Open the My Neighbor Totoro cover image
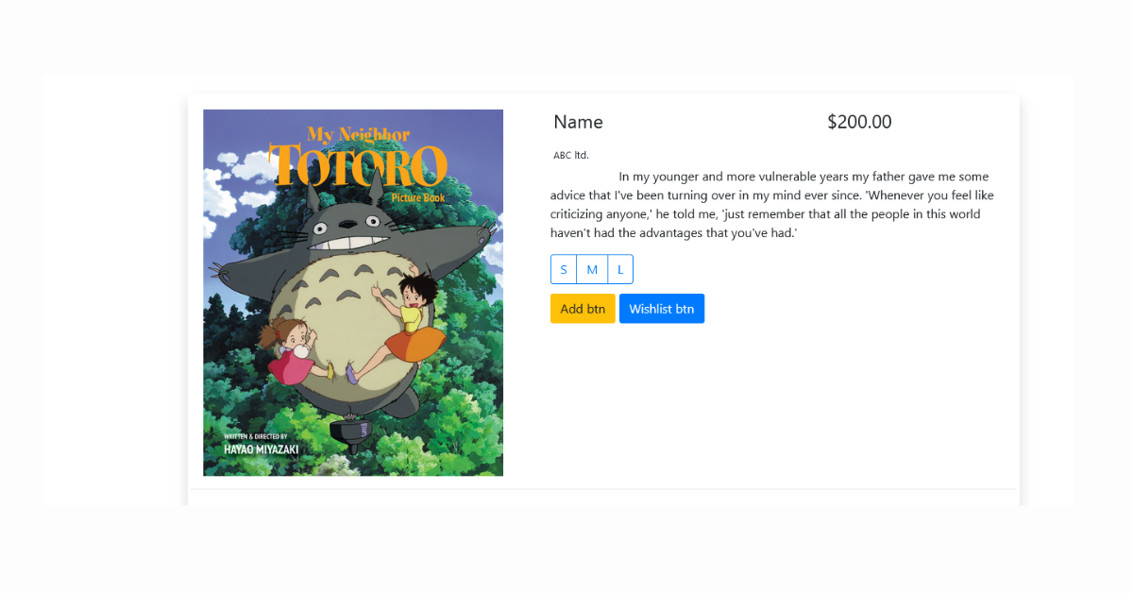Viewport: 1133px width, 593px height. (353, 293)
